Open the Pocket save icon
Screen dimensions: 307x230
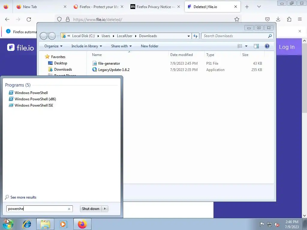(267, 19)
